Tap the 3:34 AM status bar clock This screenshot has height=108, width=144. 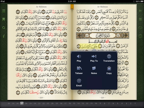click(x=72, y=1)
